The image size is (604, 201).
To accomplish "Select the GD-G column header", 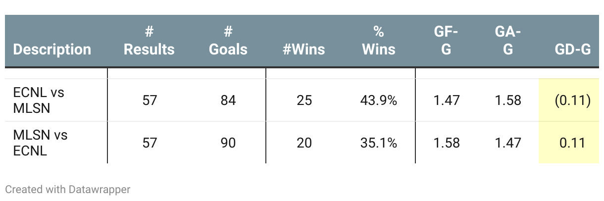I will tap(572, 50).
